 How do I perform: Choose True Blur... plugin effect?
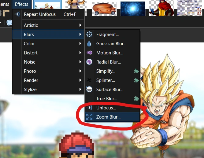click(112, 99)
